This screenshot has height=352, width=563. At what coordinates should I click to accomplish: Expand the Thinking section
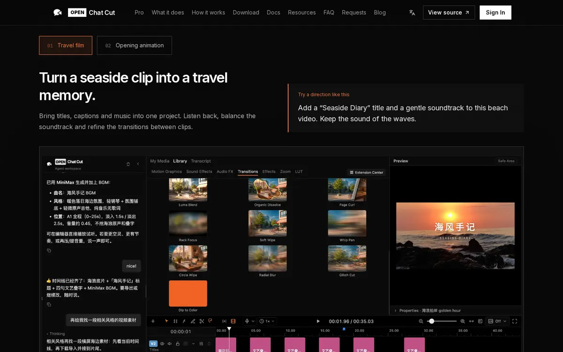[x=56, y=334]
